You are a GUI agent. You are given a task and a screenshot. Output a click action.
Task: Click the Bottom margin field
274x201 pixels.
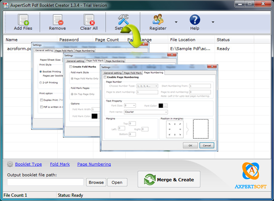(132, 134)
